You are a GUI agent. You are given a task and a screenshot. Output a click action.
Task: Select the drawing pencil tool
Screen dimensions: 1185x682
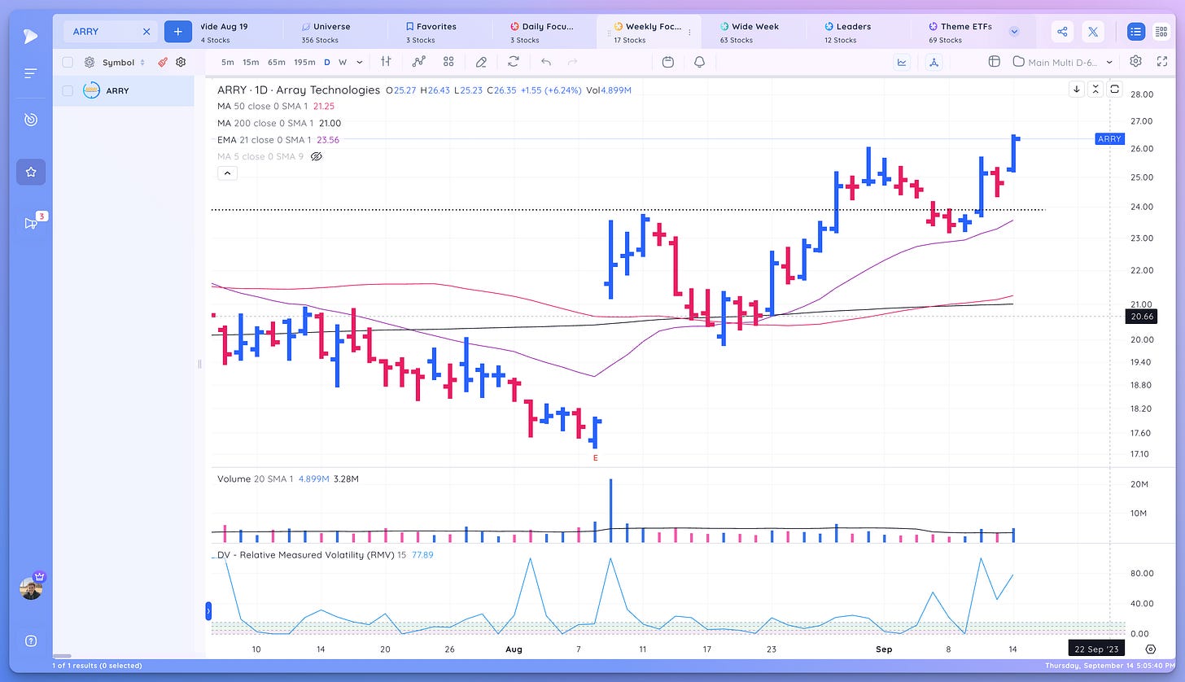pos(481,62)
